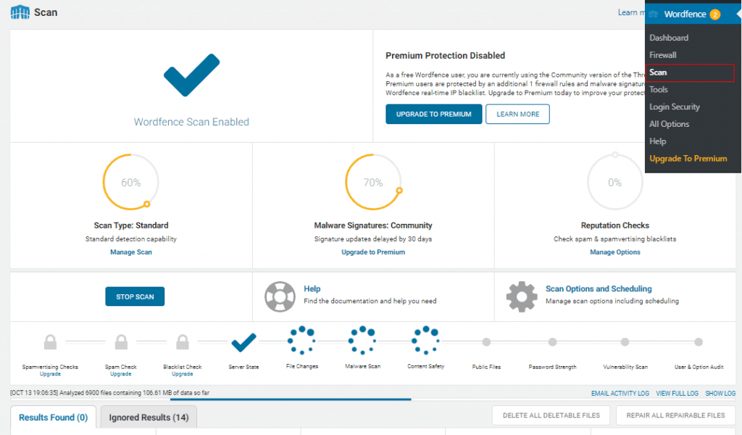This screenshot has height=435, width=742.
Task: Click the 'Premium Protection Disabled' heading
Action: click(446, 56)
